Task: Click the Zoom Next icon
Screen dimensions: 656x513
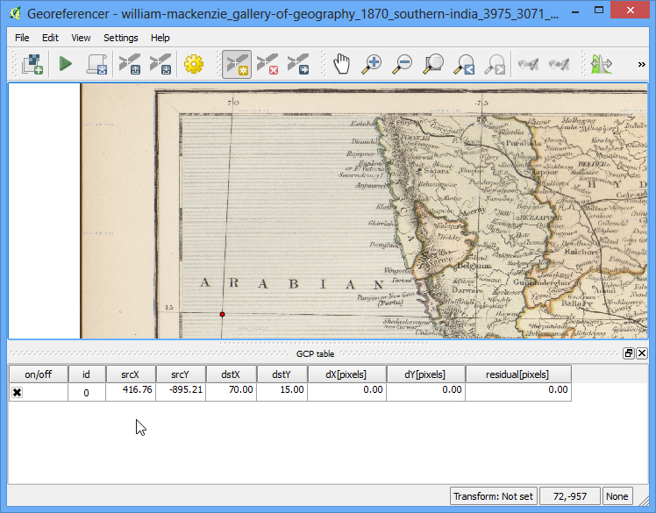Action: 495,64
